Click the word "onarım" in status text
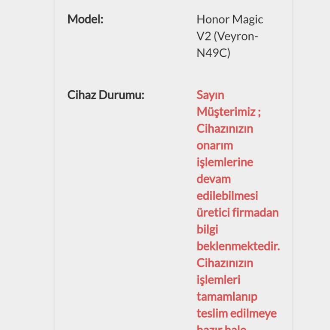Viewport: 330px width, 330px height. (x=214, y=145)
